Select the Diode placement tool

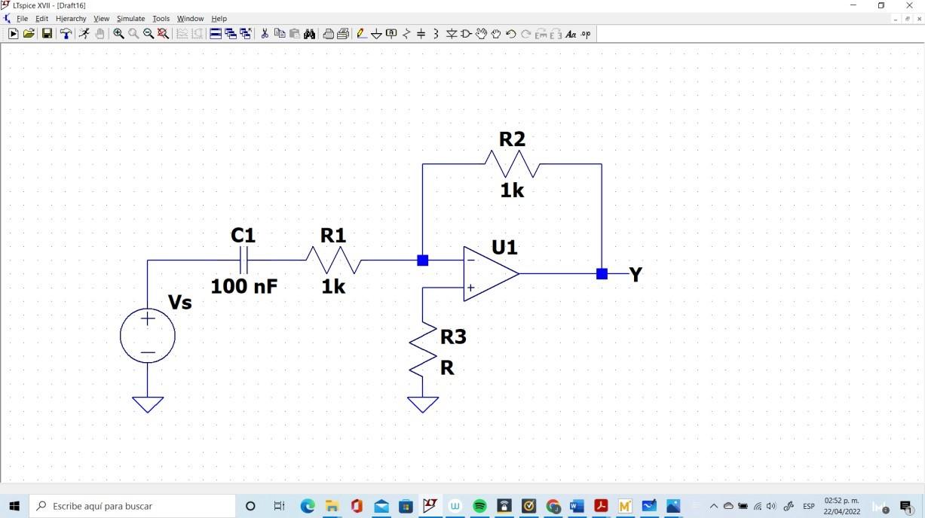451,33
